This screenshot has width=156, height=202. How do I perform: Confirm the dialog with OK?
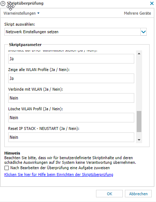click(109, 194)
